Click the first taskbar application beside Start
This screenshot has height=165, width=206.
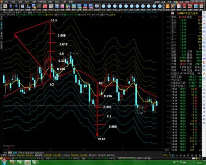click(x=13, y=163)
